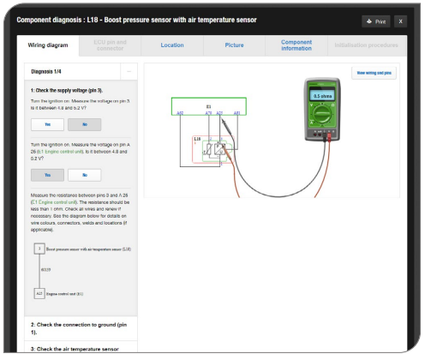Answer No to the pin 3 voltage question

point(85,124)
